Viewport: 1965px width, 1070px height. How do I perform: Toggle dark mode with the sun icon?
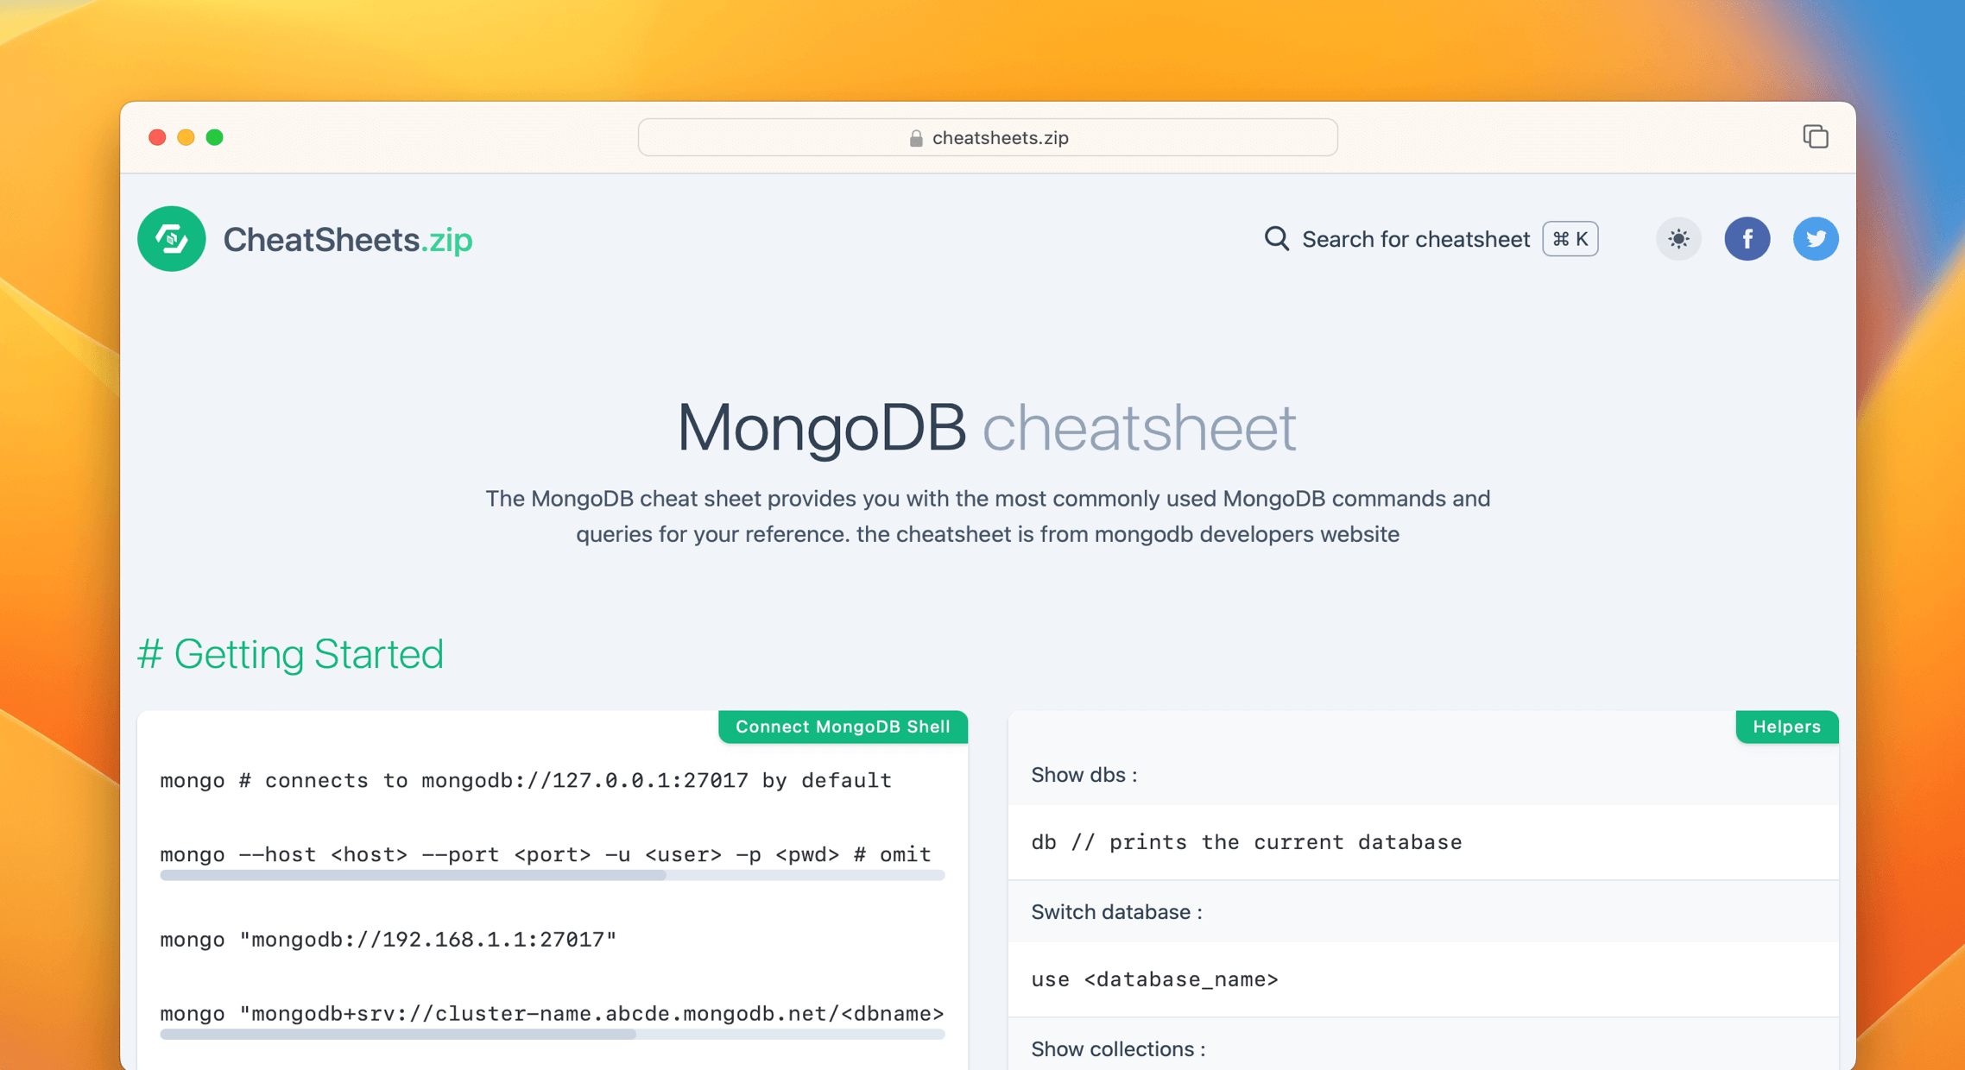coord(1678,239)
